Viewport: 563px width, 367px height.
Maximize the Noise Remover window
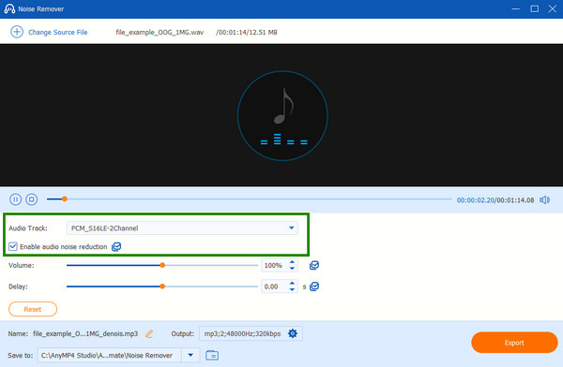(534, 9)
